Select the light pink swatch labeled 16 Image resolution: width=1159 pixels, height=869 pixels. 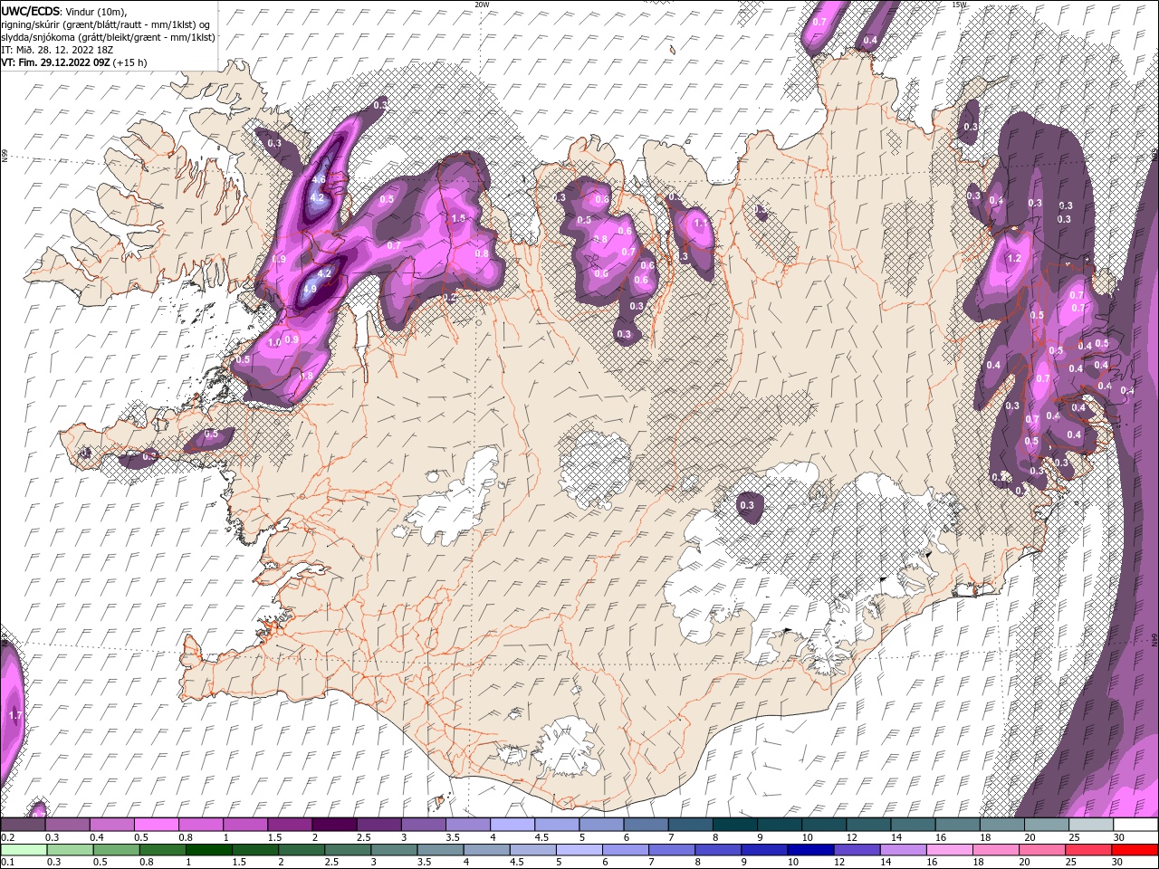coord(949,850)
